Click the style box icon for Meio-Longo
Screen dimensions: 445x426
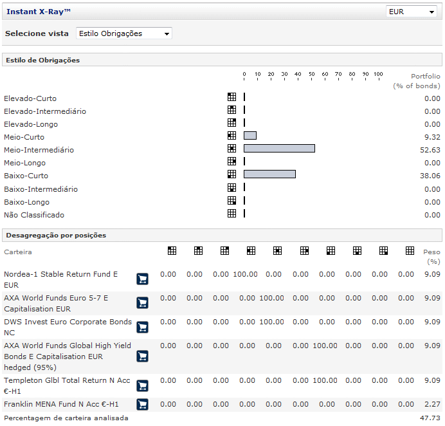232,162
